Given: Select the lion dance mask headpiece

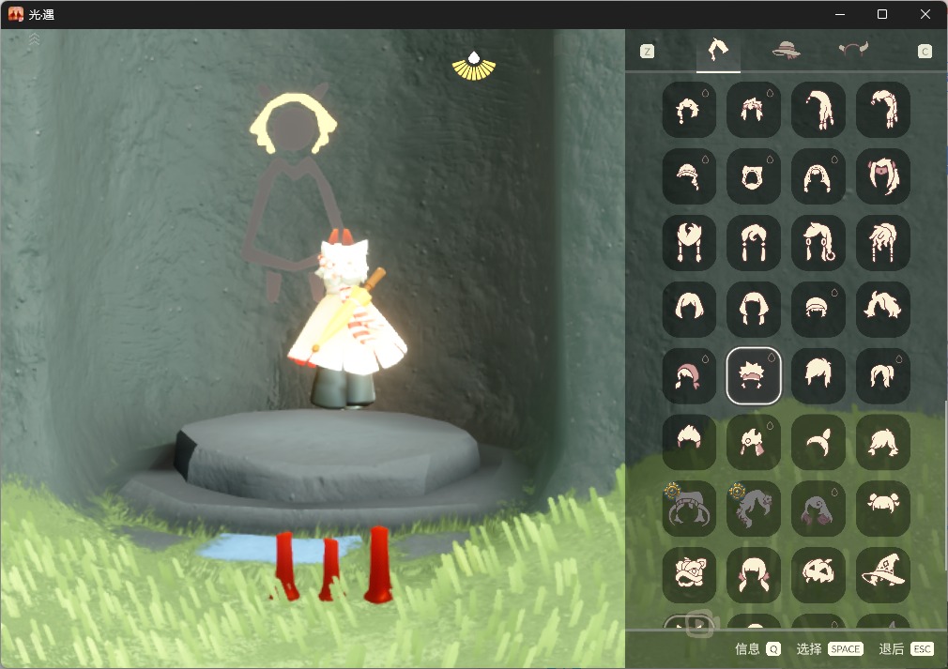Looking at the screenshot, I should click(689, 575).
